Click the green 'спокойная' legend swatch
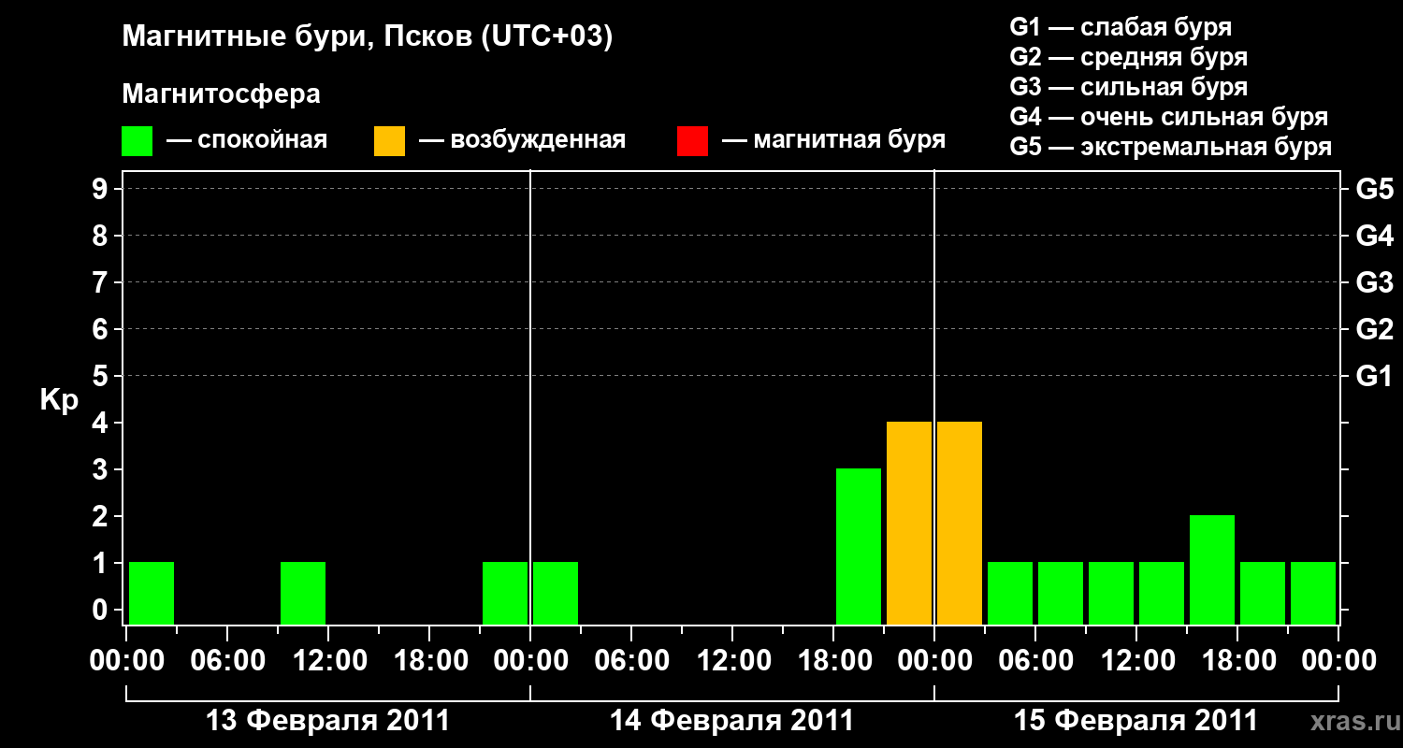This screenshot has height=748, width=1403. 137,141
